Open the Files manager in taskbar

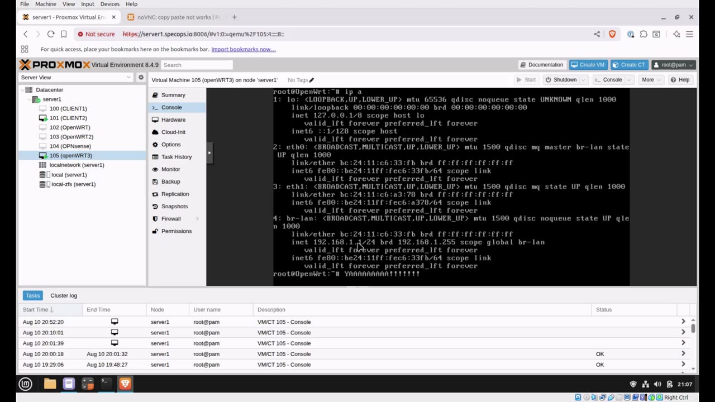[50, 384]
